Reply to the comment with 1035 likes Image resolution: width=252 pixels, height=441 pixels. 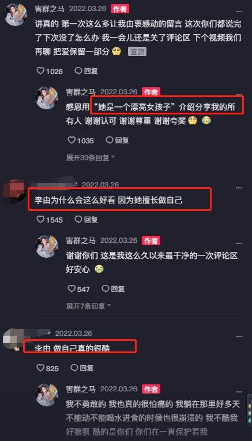tap(117, 140)
